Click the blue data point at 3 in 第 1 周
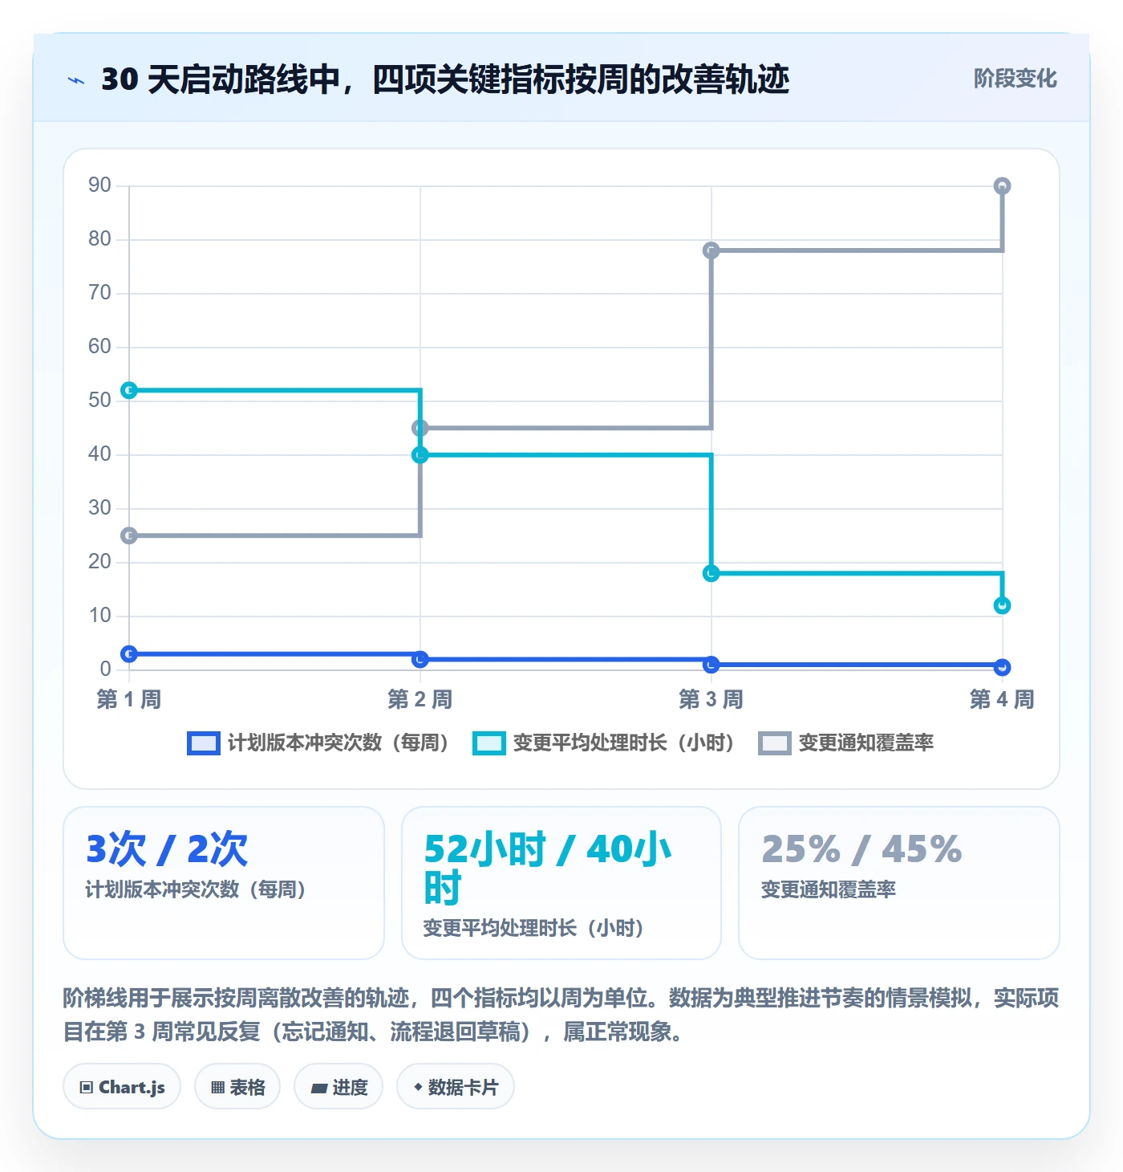The height and width of the screenshot is (1172, 1123). point(129,654)
